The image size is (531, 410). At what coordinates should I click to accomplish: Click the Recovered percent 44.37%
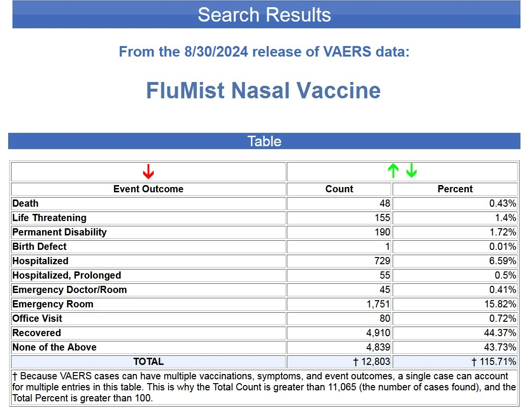click(x=500, y=333)
